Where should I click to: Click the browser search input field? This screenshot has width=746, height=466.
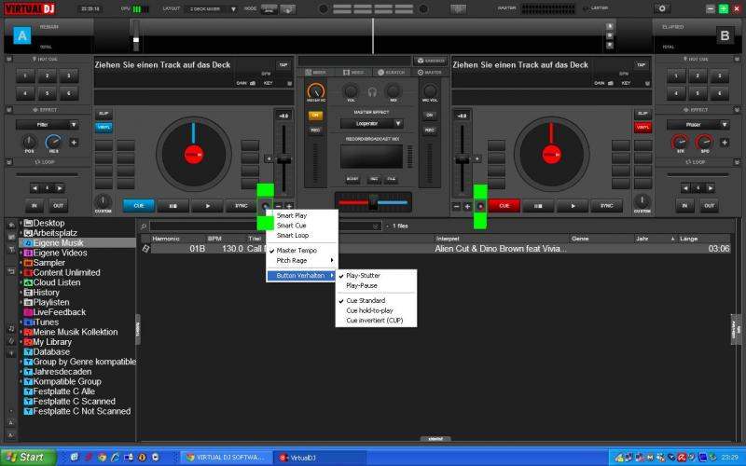click(x=265, y=226)
